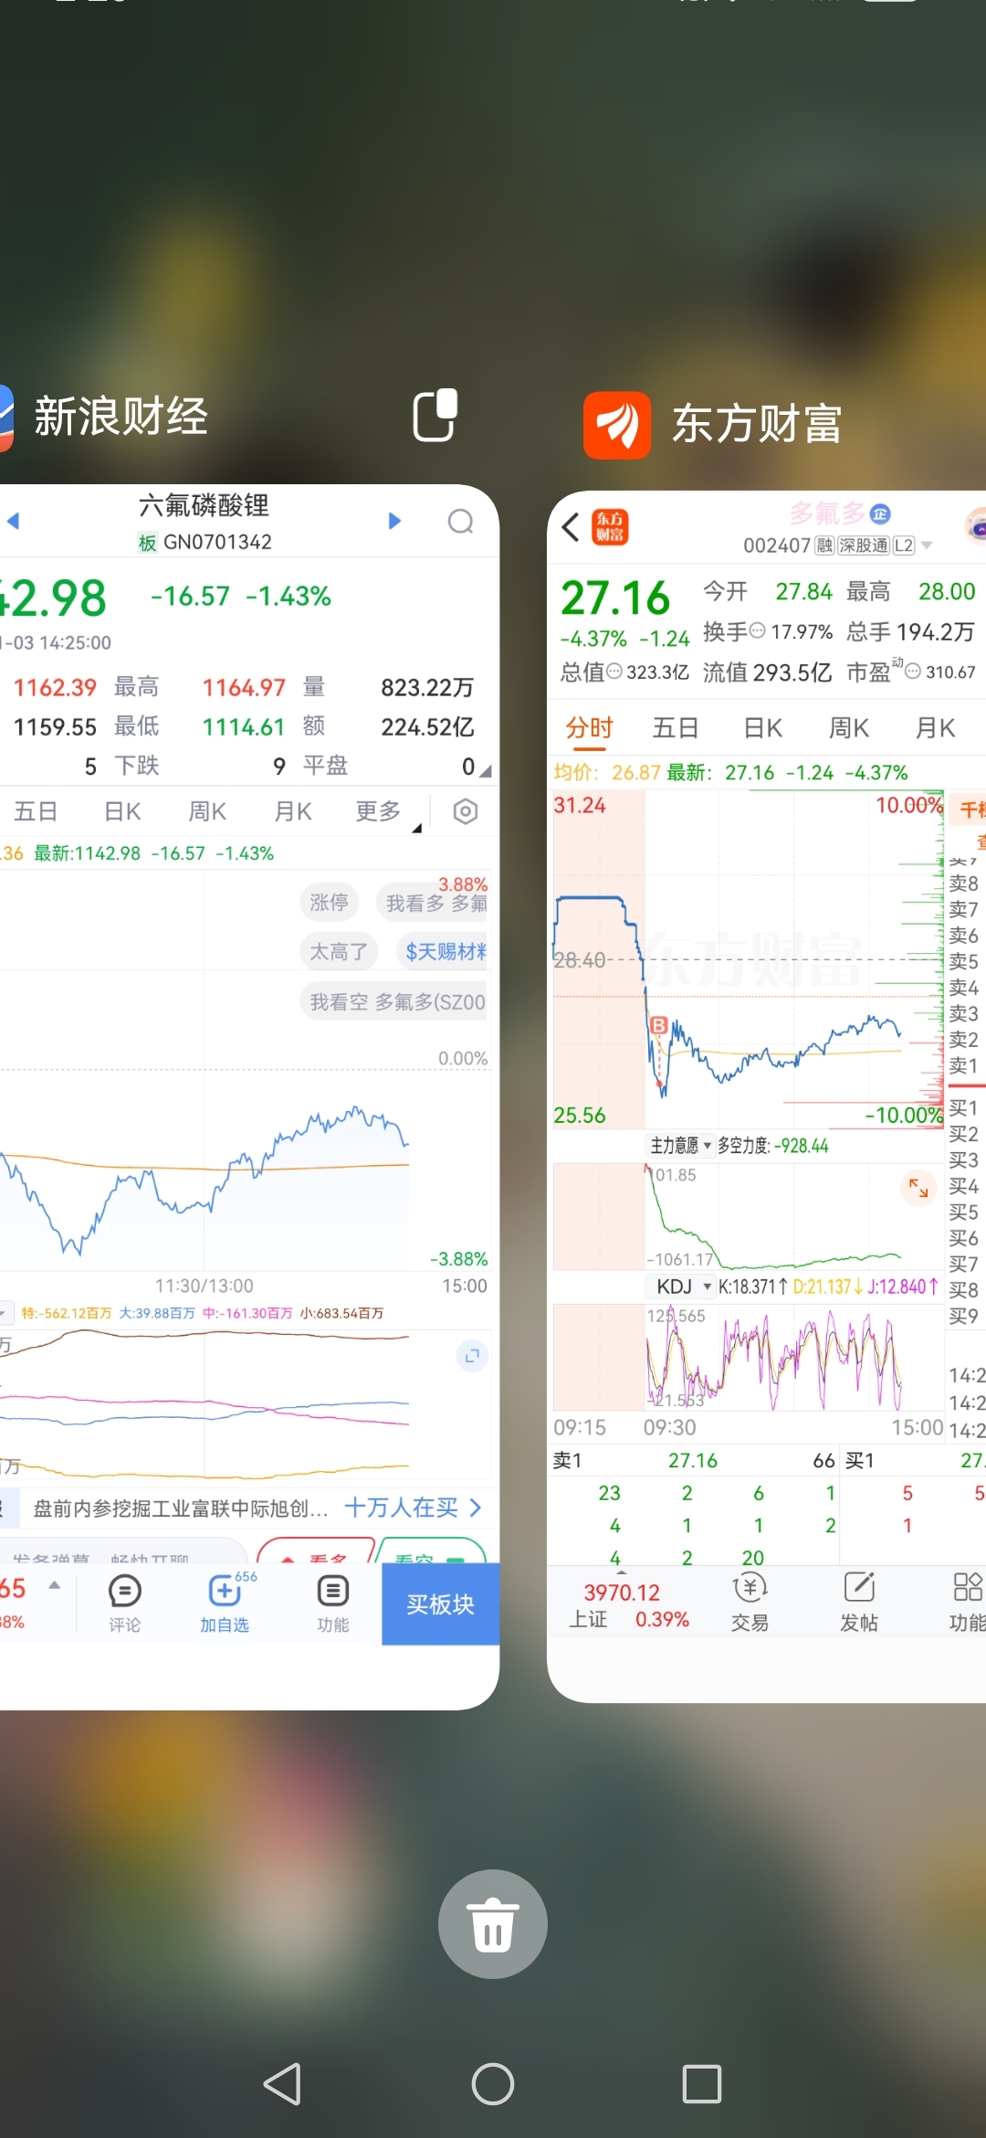This screenshot has height=2138, width=986.
Task: Go to next sector with right arrow in 新浪财经
Action: pyautogui.click(x=394, y=521)
